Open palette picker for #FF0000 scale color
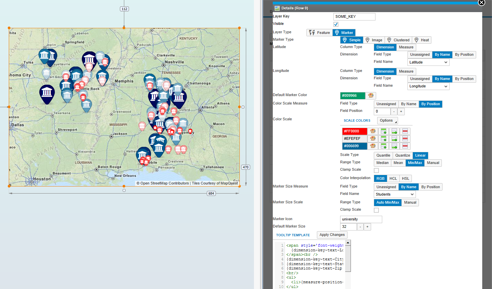The height and width of the screenshot is (289, 492). [372, 131]
